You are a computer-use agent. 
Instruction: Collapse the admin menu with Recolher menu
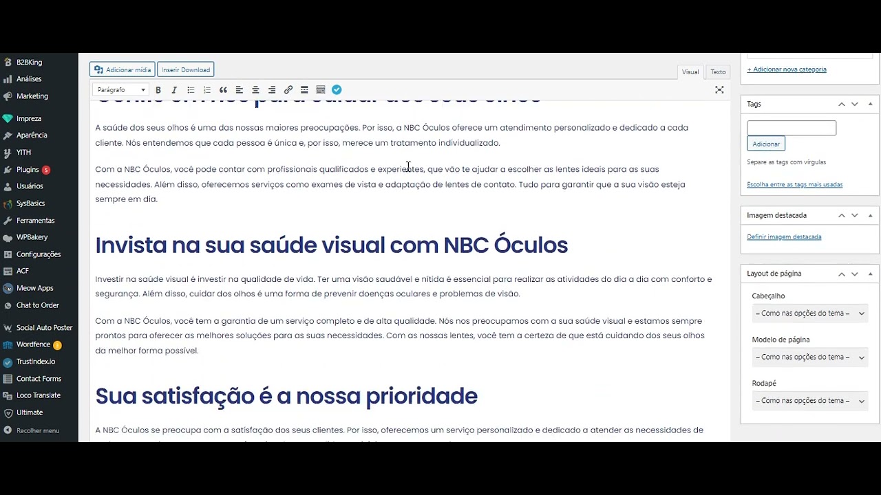point(39,430)
